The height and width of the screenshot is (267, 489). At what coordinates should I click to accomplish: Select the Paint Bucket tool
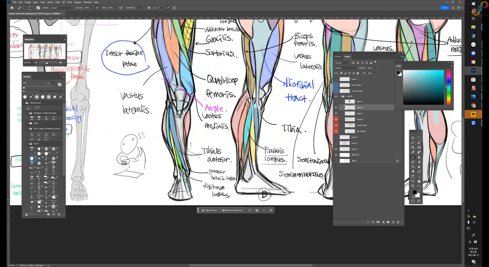click(x=413, y=167)
